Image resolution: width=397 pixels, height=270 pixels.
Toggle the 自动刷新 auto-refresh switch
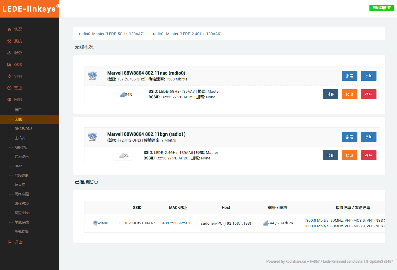381,8
